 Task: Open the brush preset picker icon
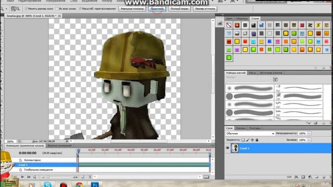[x=275, y=79]
